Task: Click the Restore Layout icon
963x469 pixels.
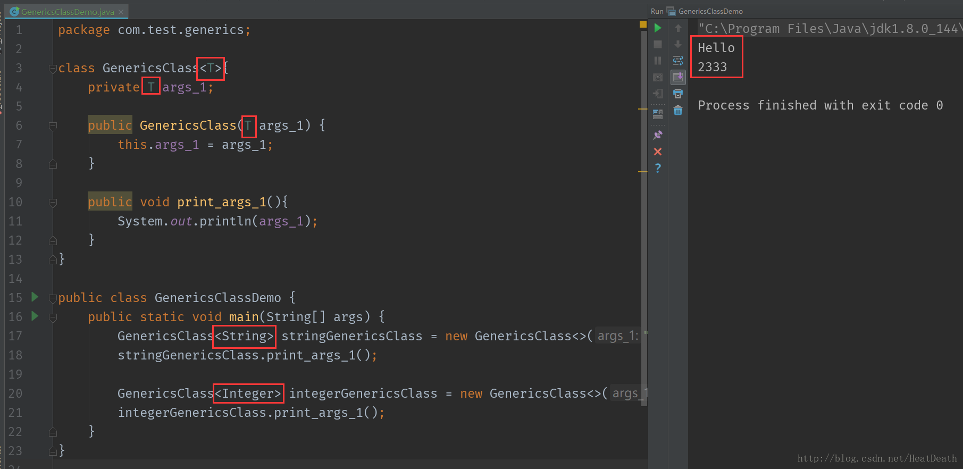Action: point(658,114)
